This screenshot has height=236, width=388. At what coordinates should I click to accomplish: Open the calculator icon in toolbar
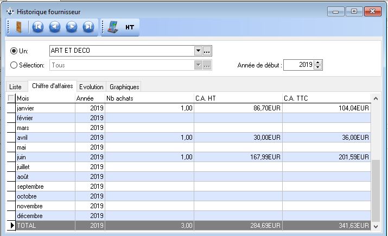click(x=111, y=27)
